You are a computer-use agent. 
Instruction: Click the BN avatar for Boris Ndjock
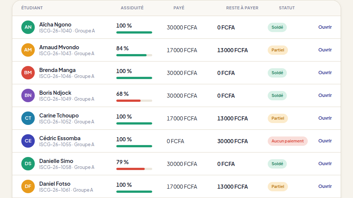point(28,95)
